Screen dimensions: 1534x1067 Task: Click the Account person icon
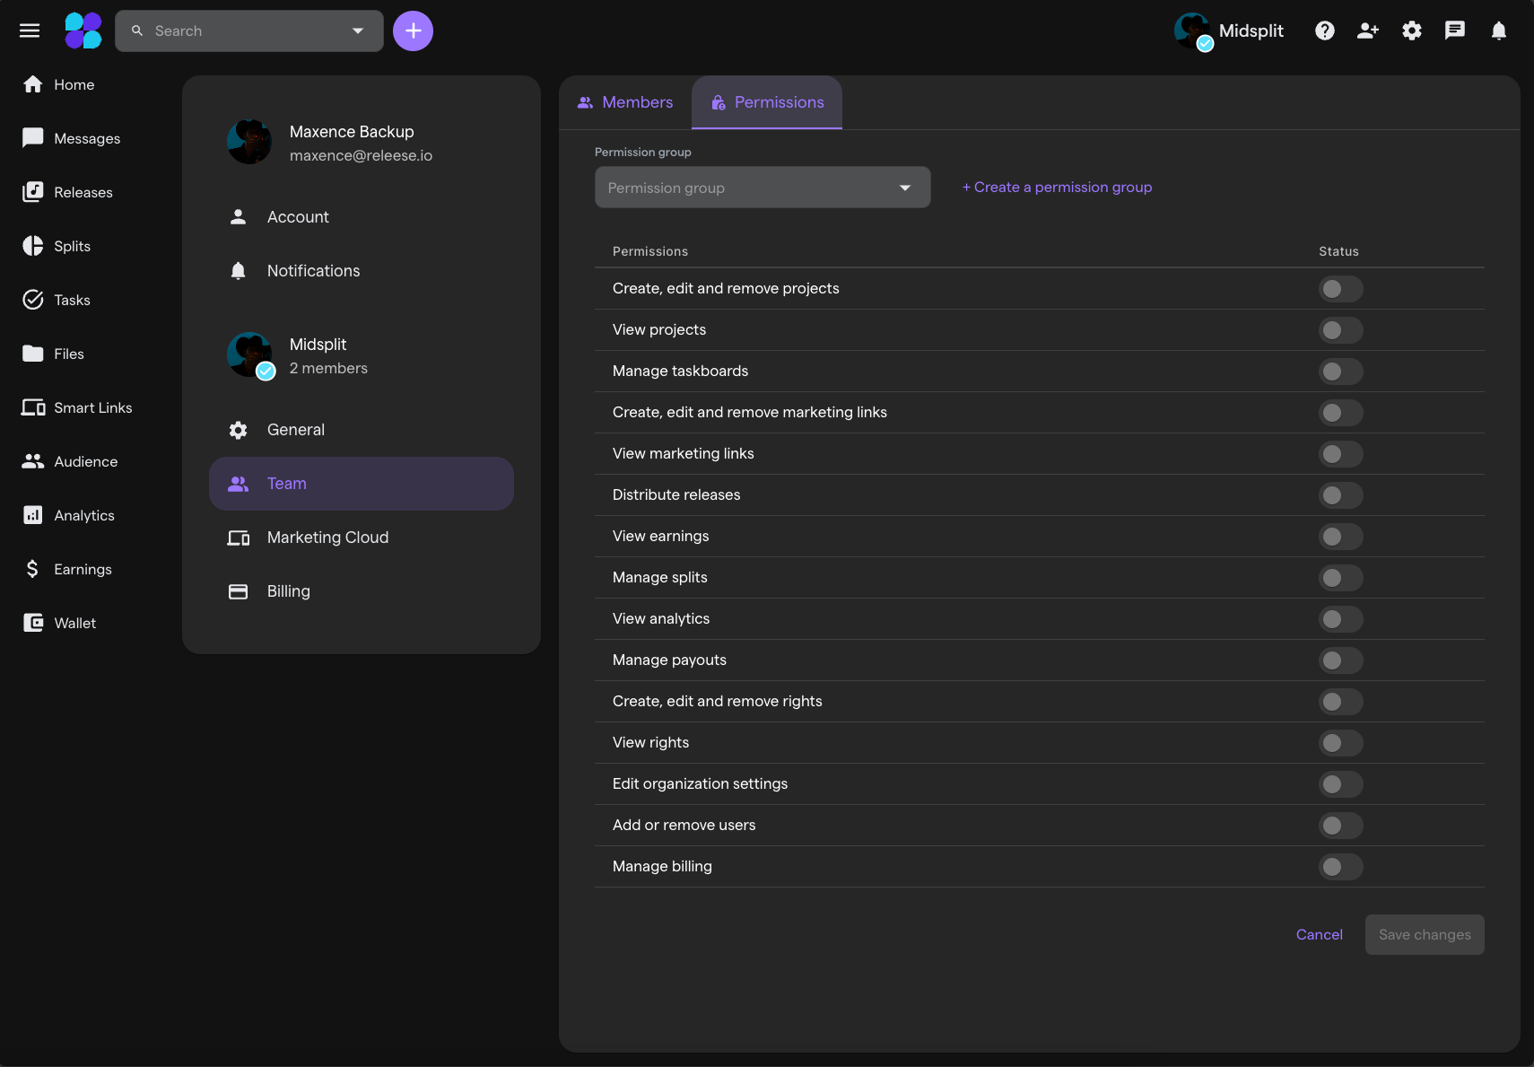click(x=238, y=217)
